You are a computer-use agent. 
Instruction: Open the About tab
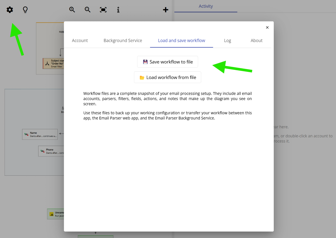click(256, 40)
